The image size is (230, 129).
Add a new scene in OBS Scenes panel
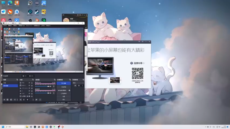[x=4, y=99]
